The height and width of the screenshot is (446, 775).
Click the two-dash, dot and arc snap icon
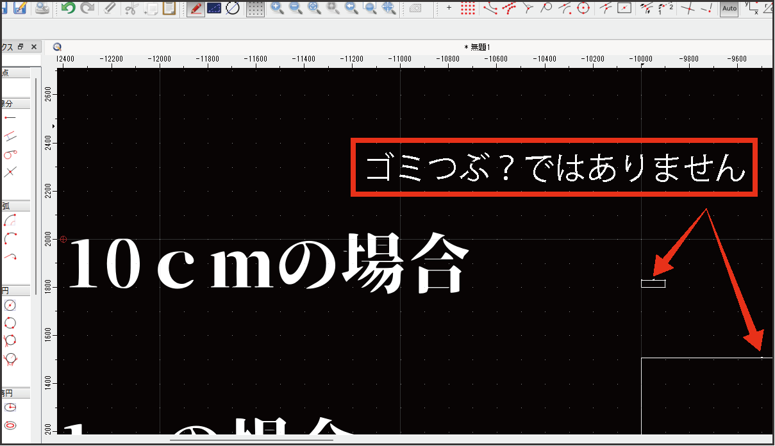click(565, 8)
